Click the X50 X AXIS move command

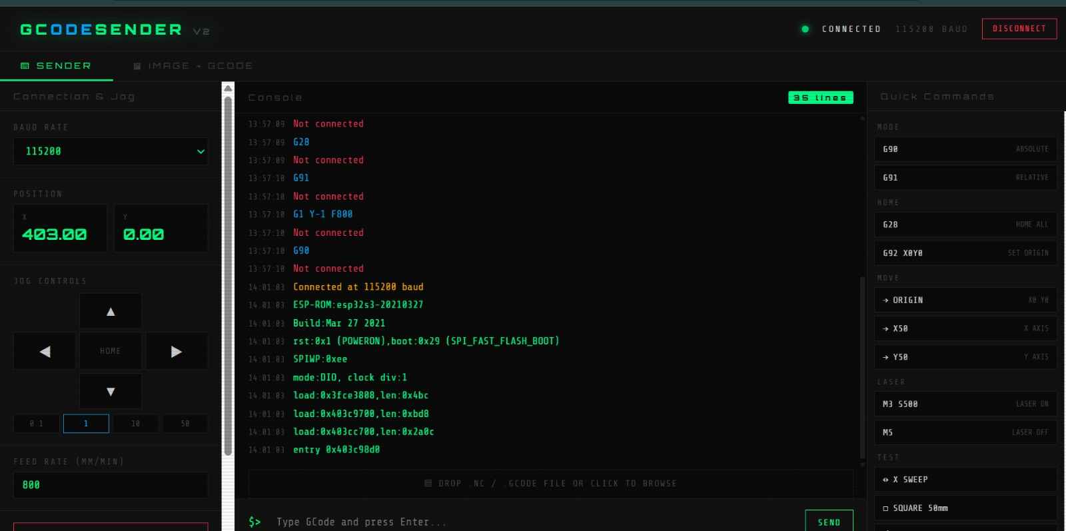[x=965, y=328]
